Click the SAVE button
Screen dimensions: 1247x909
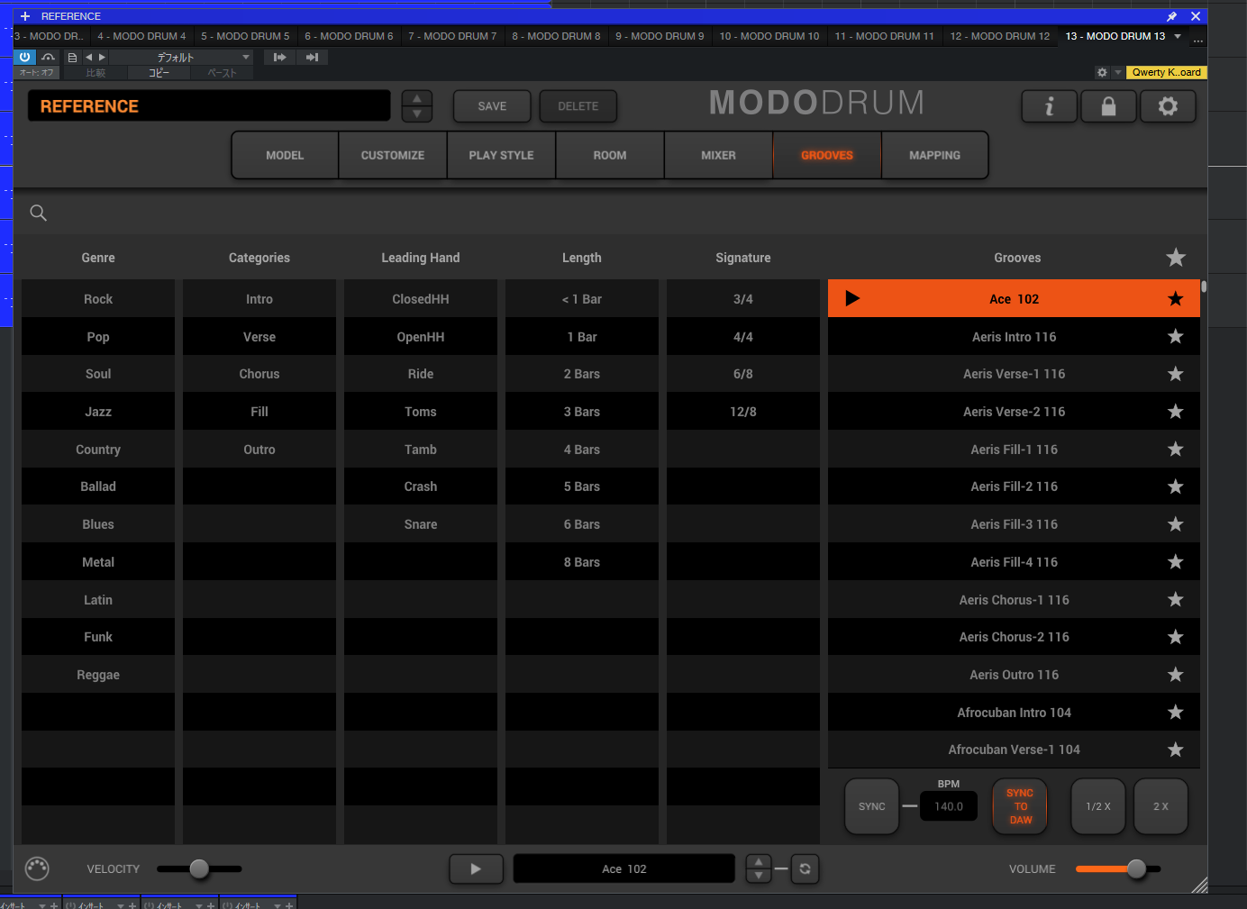click(x=492, y=106)
